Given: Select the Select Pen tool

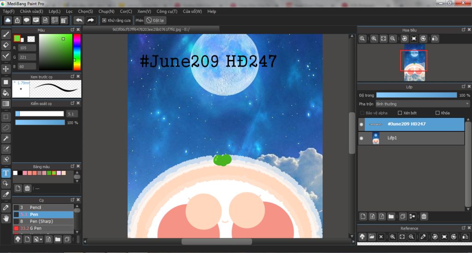Looking at the screenshot, I should point(6,149).
